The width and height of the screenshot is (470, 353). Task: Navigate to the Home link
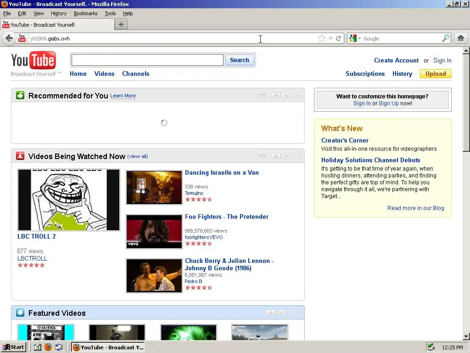78,74
